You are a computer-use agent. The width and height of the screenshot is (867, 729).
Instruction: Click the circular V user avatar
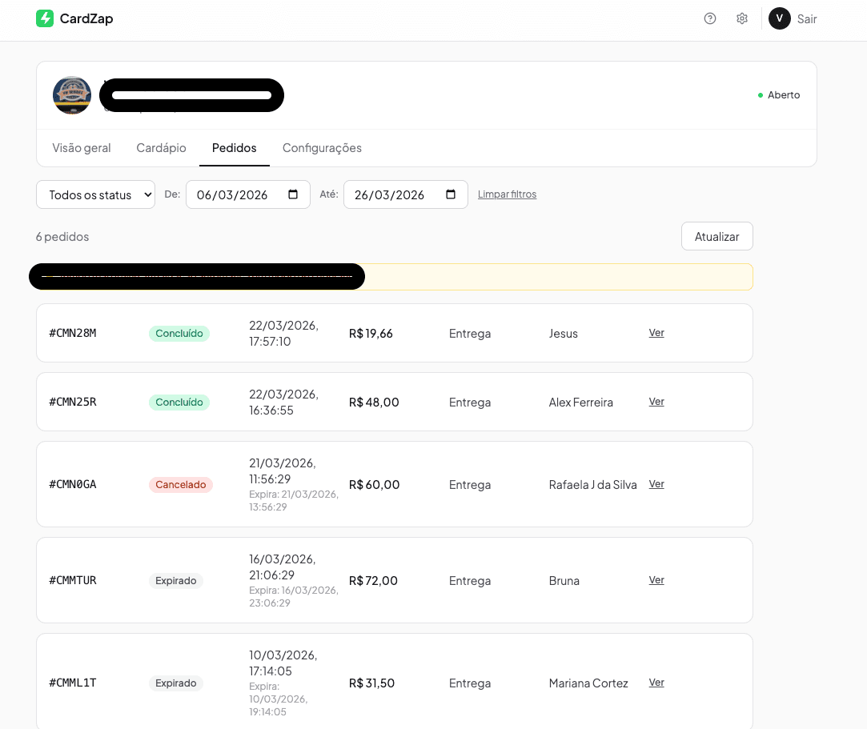coord(779,18)
